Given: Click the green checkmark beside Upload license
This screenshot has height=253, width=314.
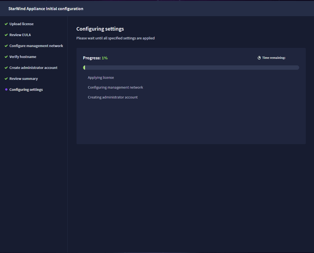Looking at the screenshot, I should tap(6, 24).
